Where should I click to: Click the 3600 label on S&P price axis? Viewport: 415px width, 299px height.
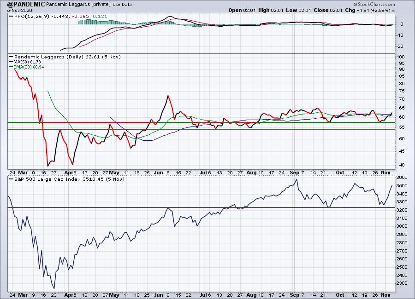coord(403,177)
